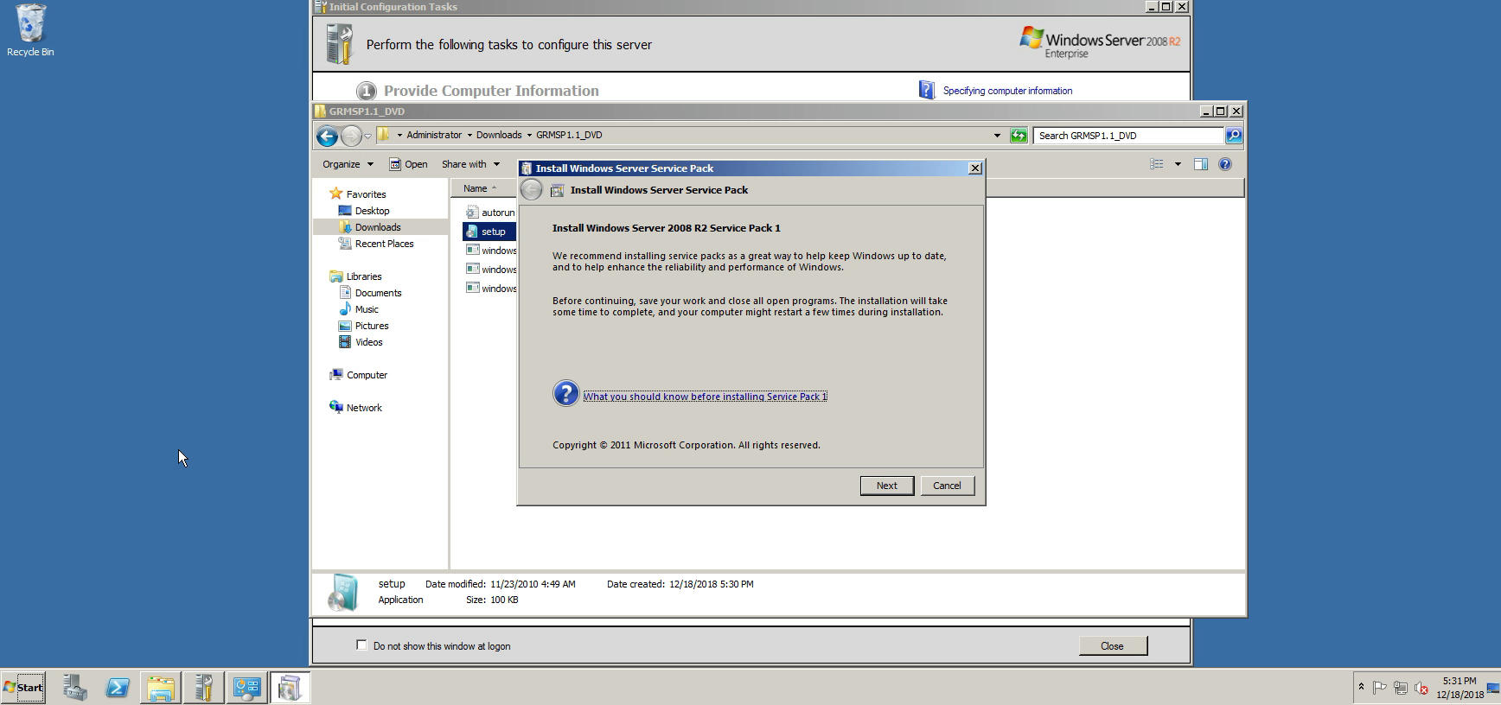Click the Refresh icon beside address bar
The height and width of the screenshot is (705, 1501).
(x=1019, y=136)
